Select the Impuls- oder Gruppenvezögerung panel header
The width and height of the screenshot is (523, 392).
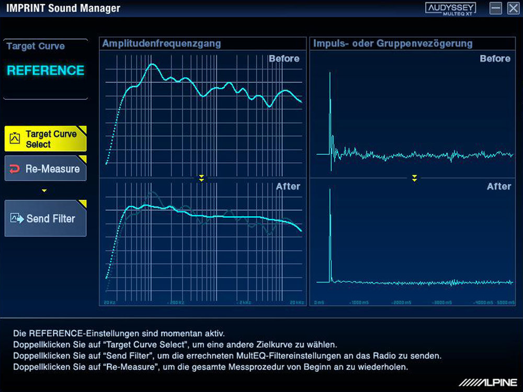[392, 43]
